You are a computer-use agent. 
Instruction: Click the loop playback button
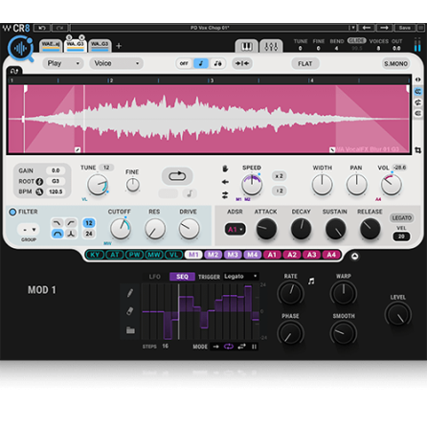177,176
